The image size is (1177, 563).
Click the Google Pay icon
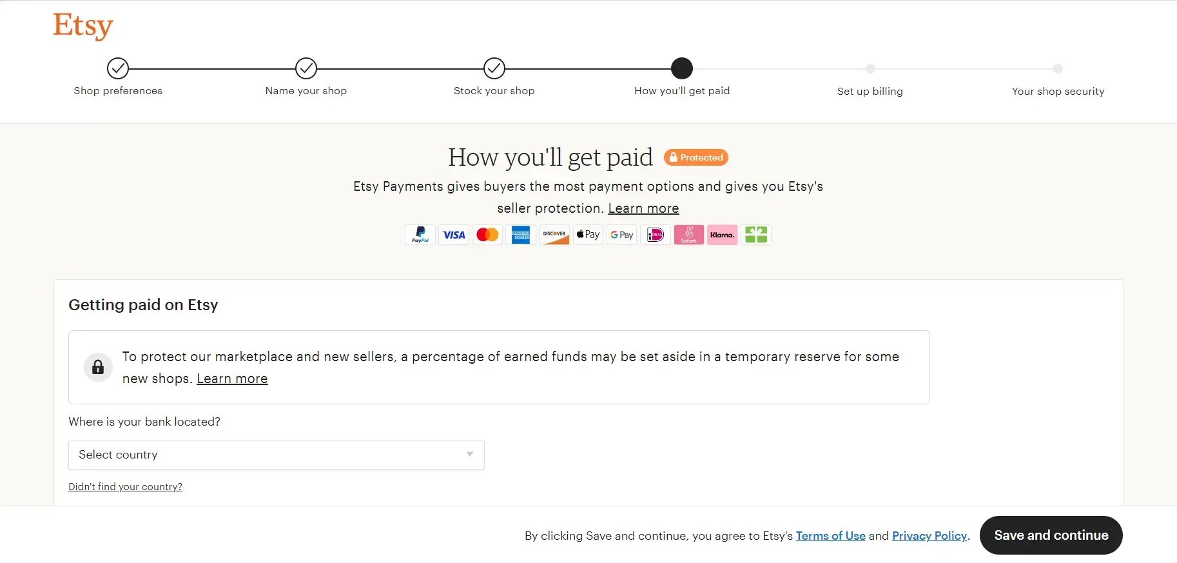pos(621,235)
